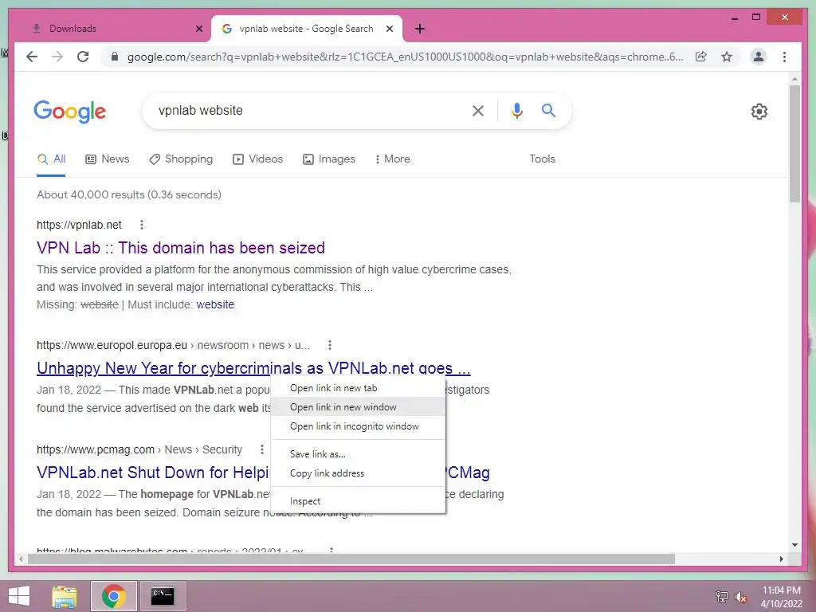Clear the search box with the X icon
Screen dimensions: 816x612
click(x=478, y=110)
